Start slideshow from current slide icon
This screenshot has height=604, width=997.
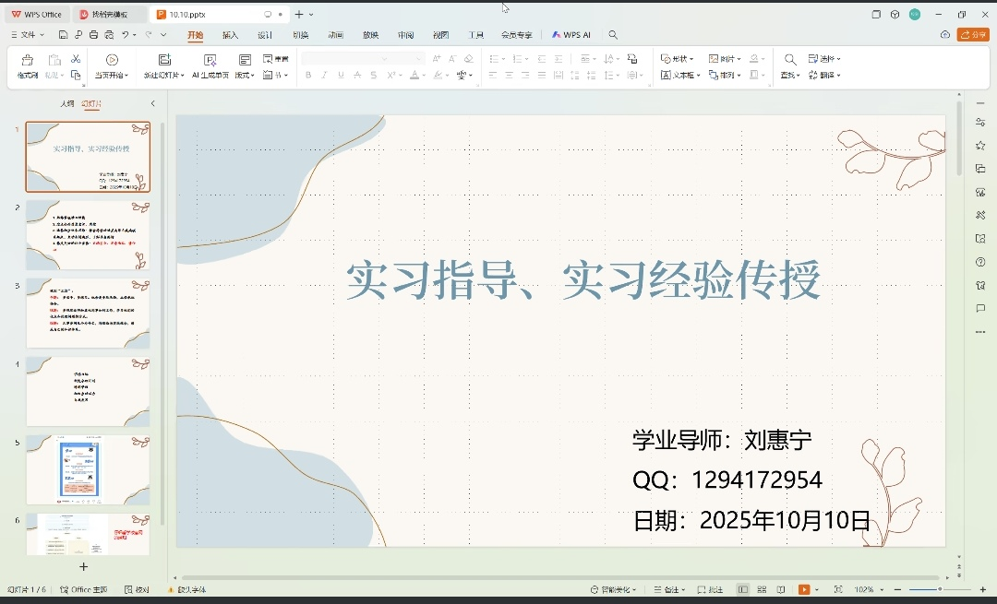pyautogui.click(x=112, y=60)
